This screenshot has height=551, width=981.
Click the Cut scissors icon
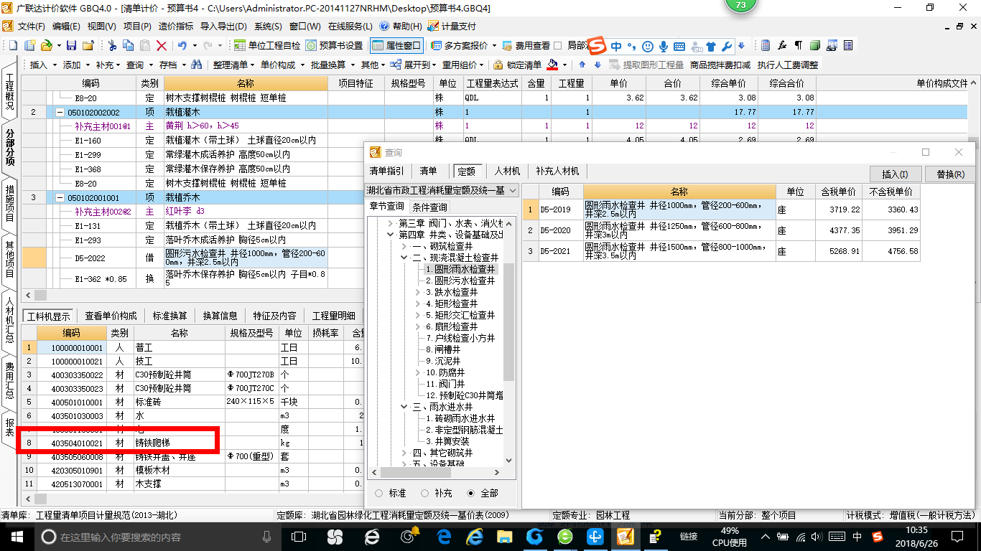point(112,45)
